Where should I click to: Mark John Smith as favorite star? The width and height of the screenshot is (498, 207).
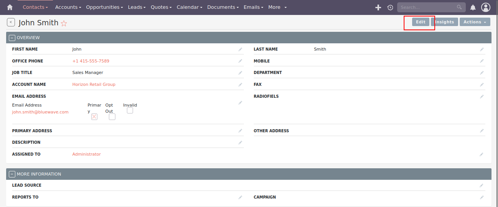[64, 23]
